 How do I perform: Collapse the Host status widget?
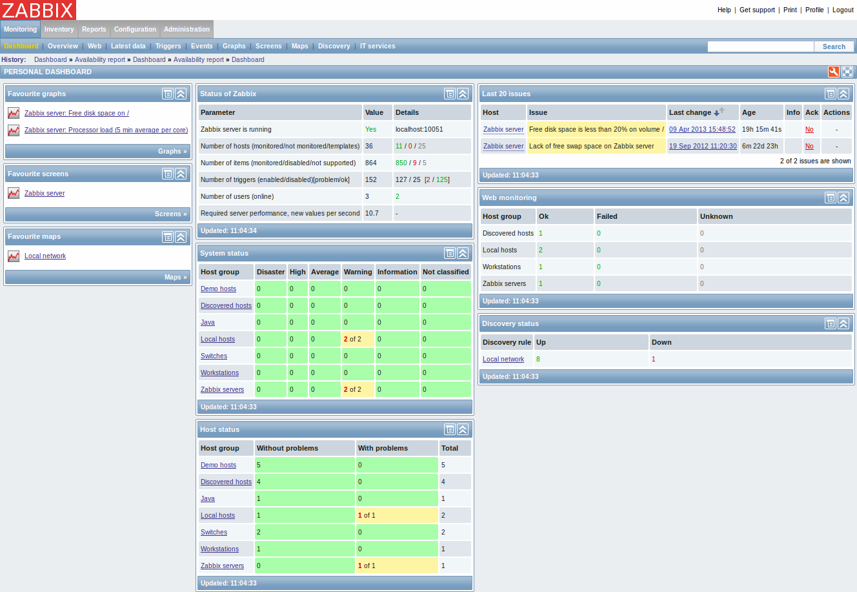coord(463,429)
